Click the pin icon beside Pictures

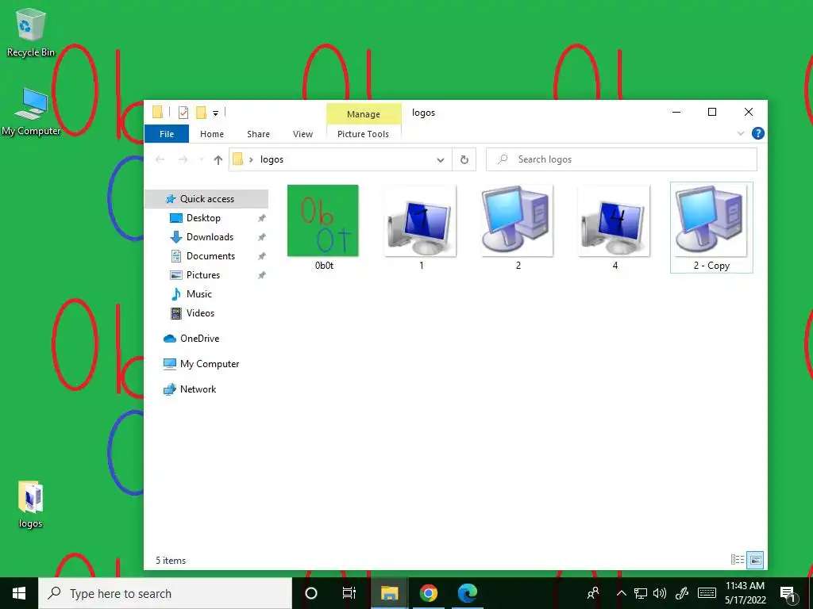[262, 275]
